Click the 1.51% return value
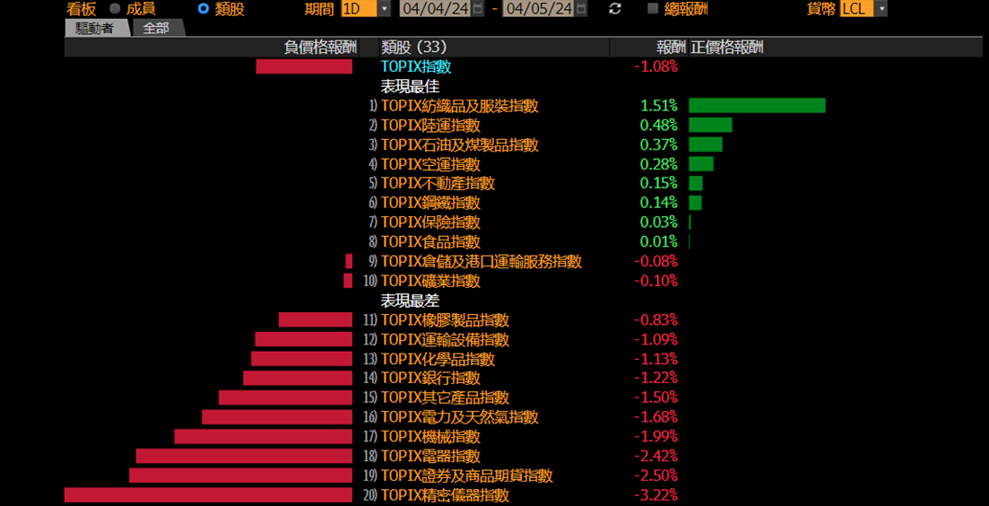989x506 pixels. click(658, 106)
